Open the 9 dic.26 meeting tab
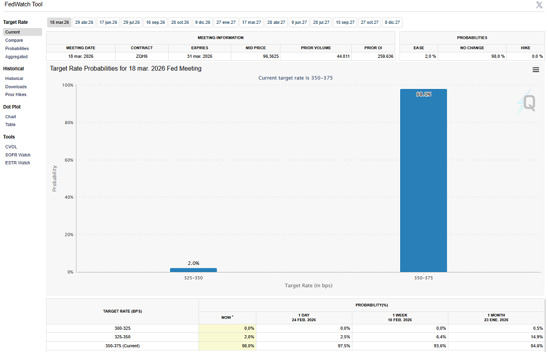 [x=202, y=22]
